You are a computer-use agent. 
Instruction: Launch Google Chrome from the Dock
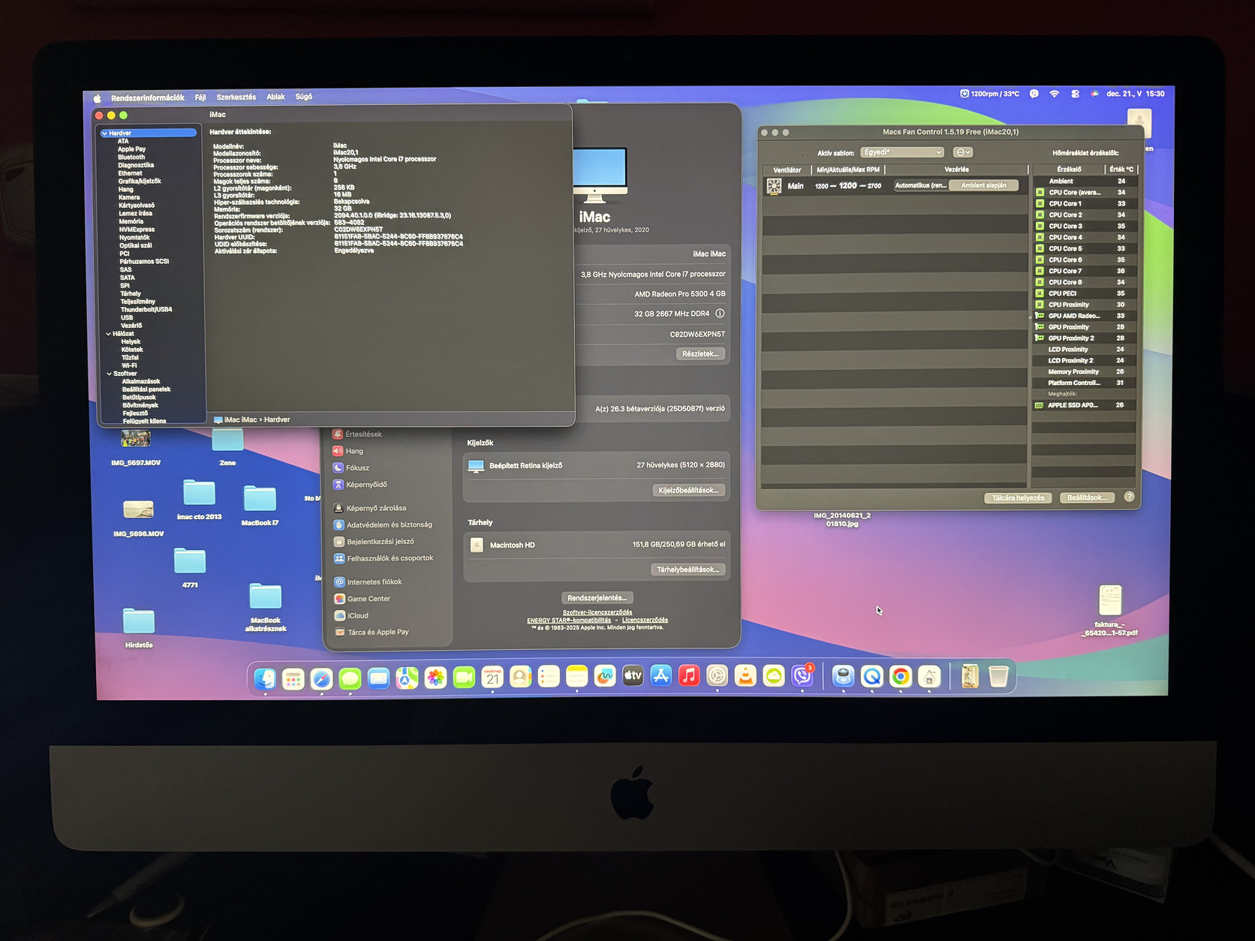coord(901,677)
